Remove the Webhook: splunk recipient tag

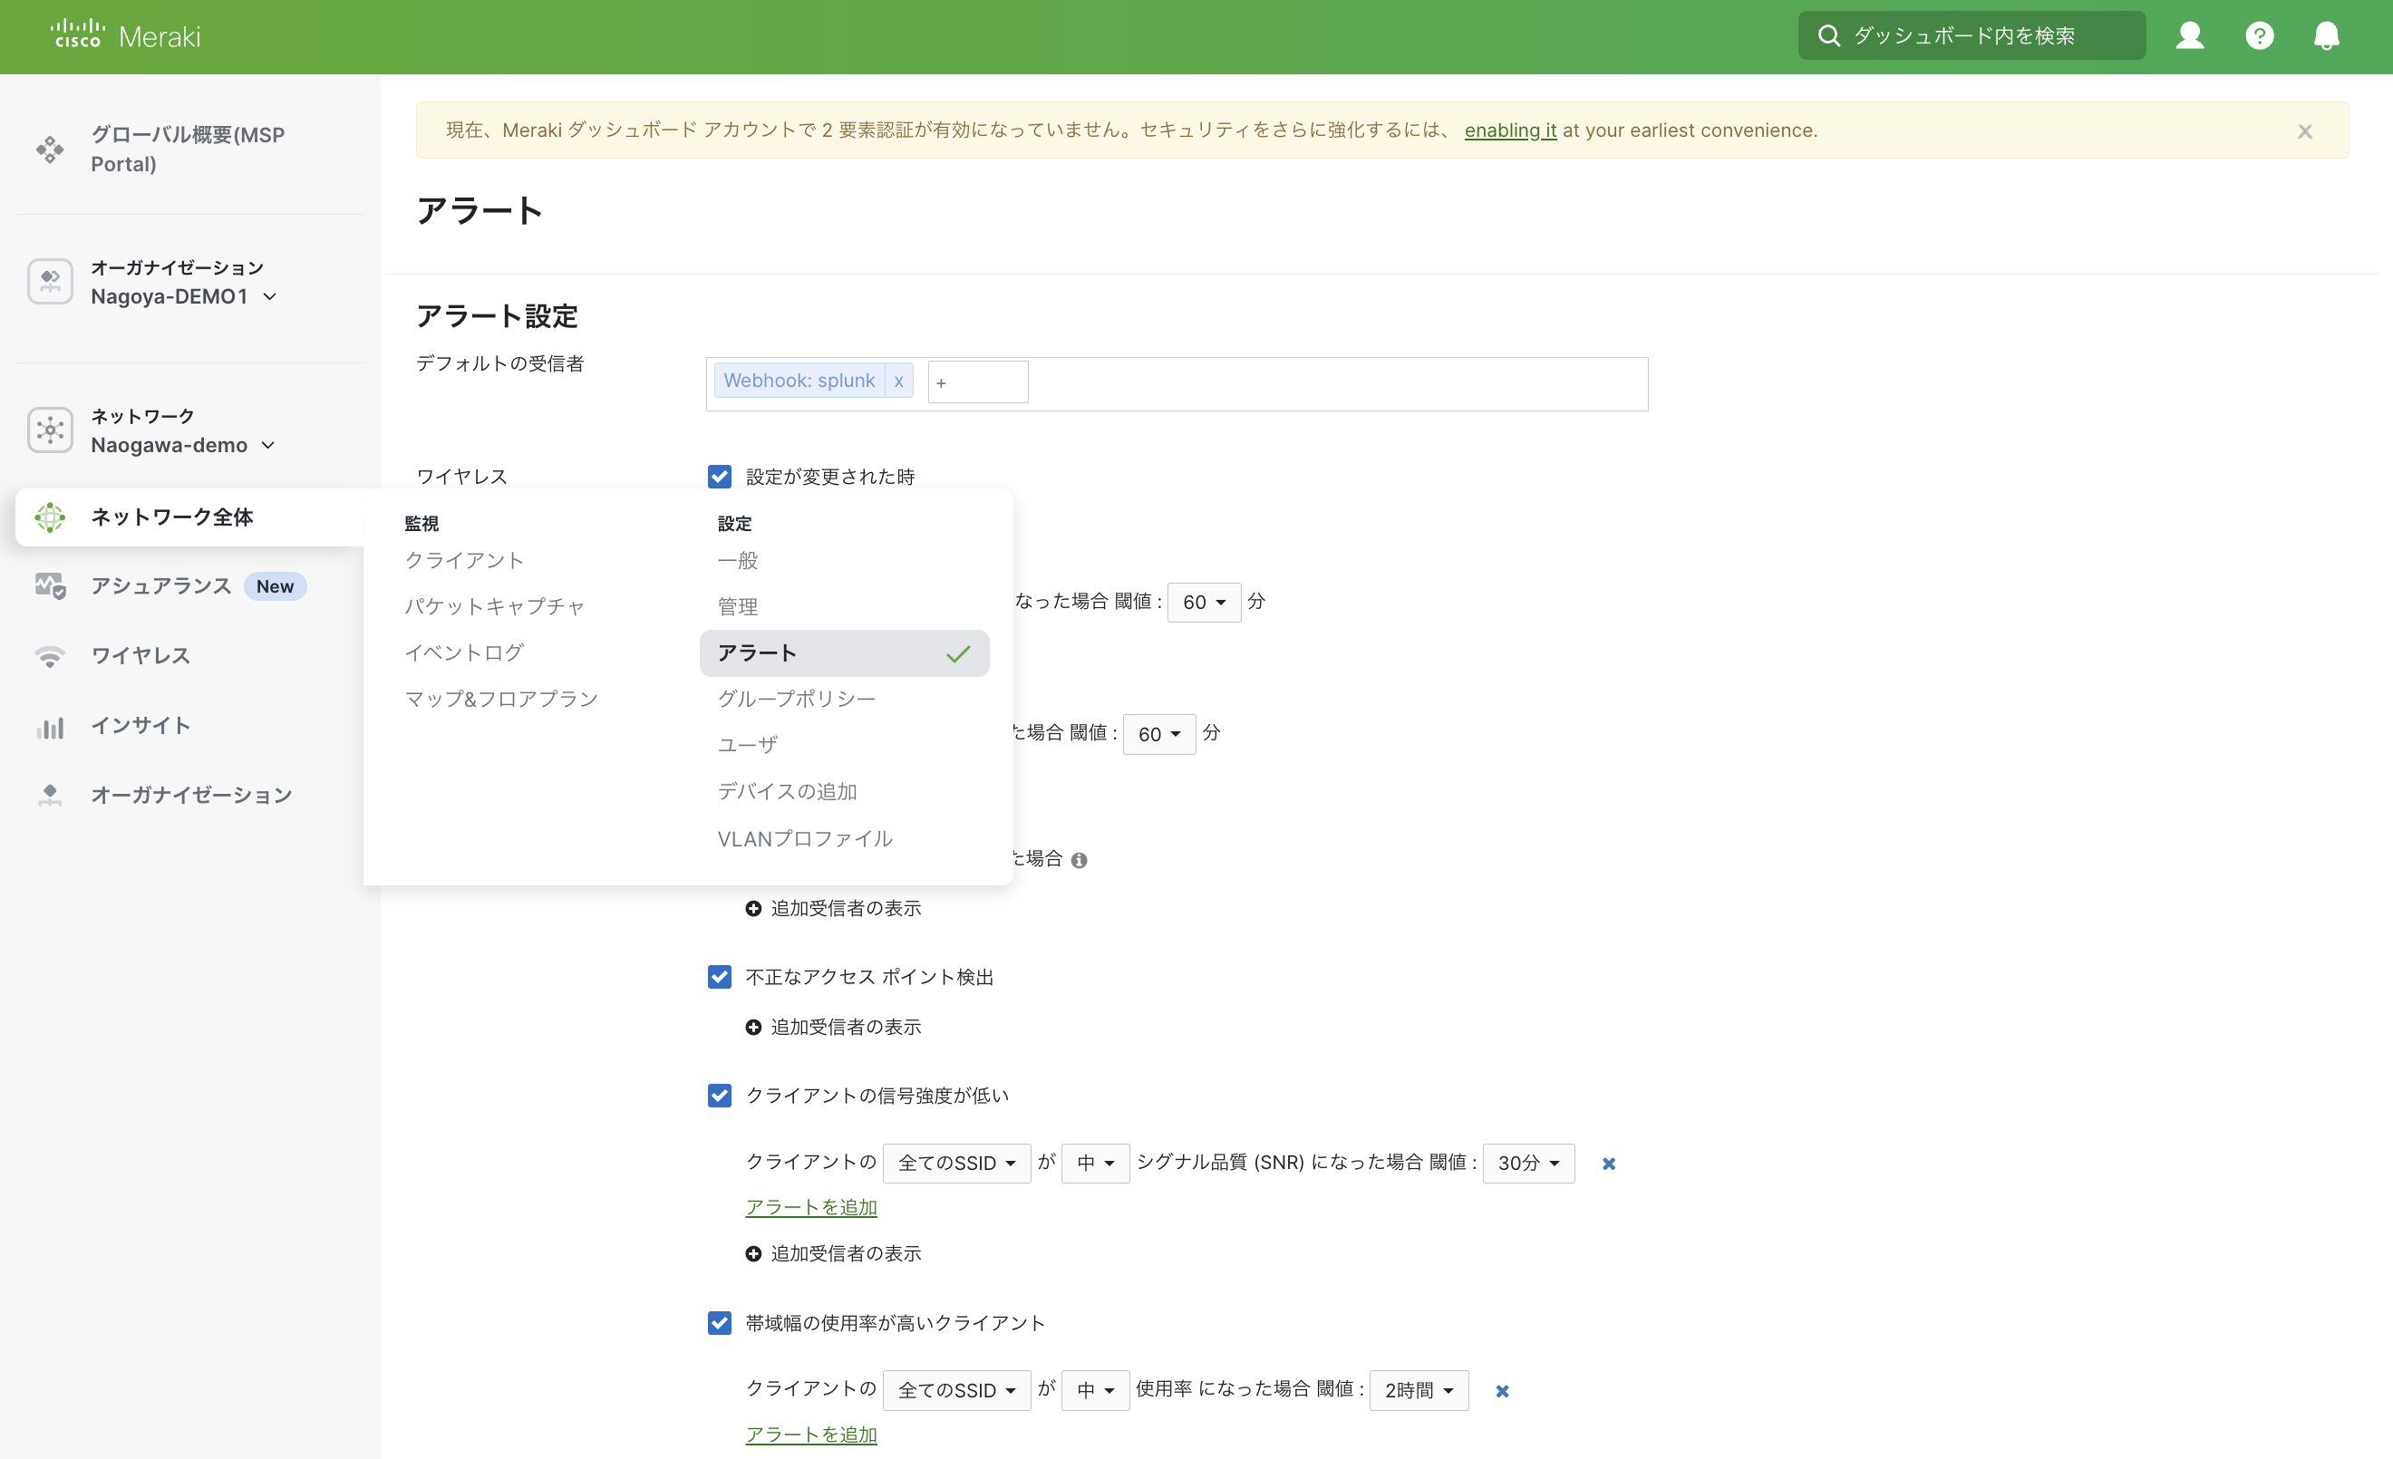click(x=898, y=381)
